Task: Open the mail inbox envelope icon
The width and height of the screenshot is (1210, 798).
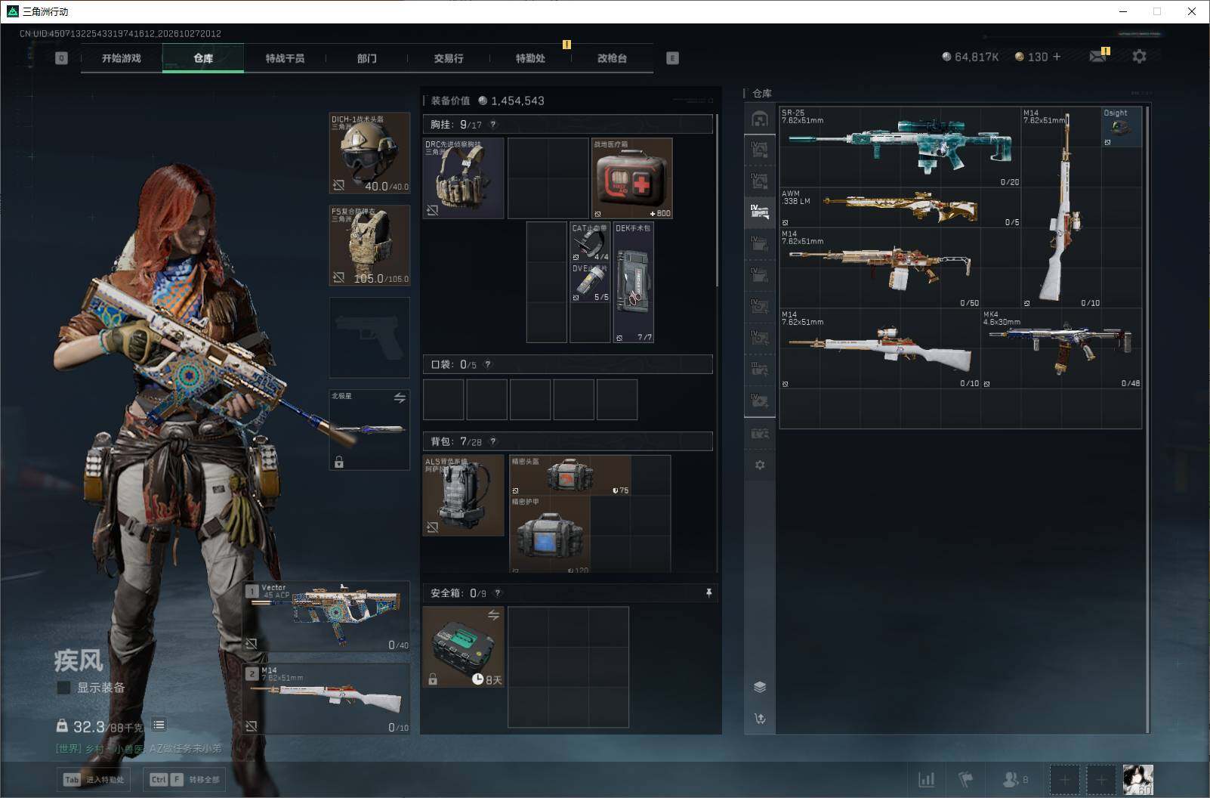Action: point(1097,57)
